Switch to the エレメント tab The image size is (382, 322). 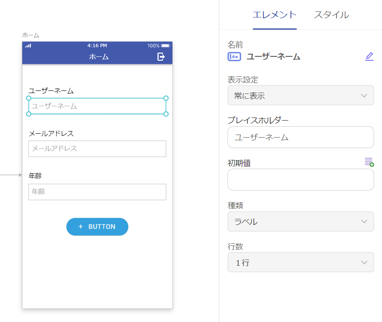274,15
